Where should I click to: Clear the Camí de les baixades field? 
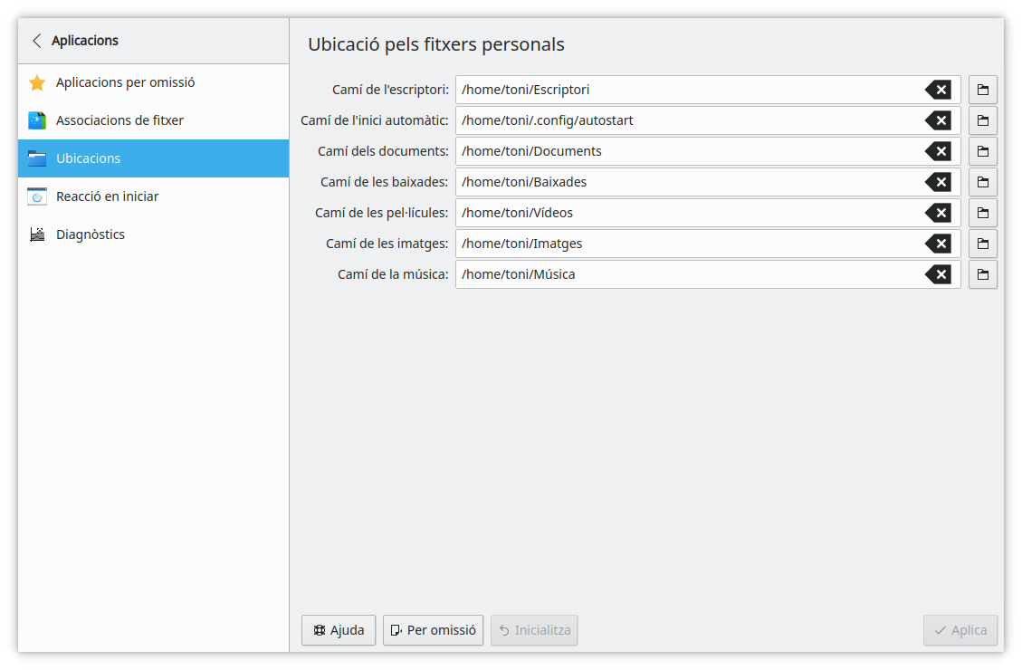coord(940,182)
